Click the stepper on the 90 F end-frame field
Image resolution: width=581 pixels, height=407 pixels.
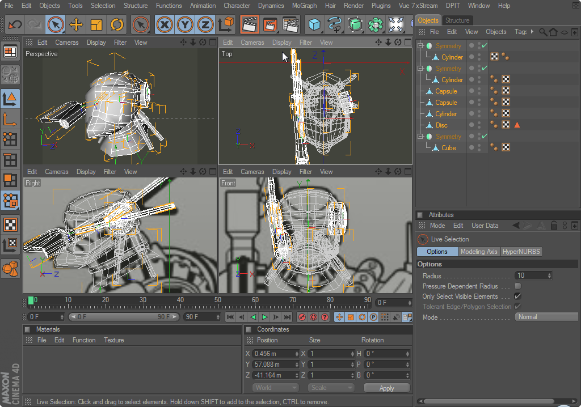(x=218, y=317)
